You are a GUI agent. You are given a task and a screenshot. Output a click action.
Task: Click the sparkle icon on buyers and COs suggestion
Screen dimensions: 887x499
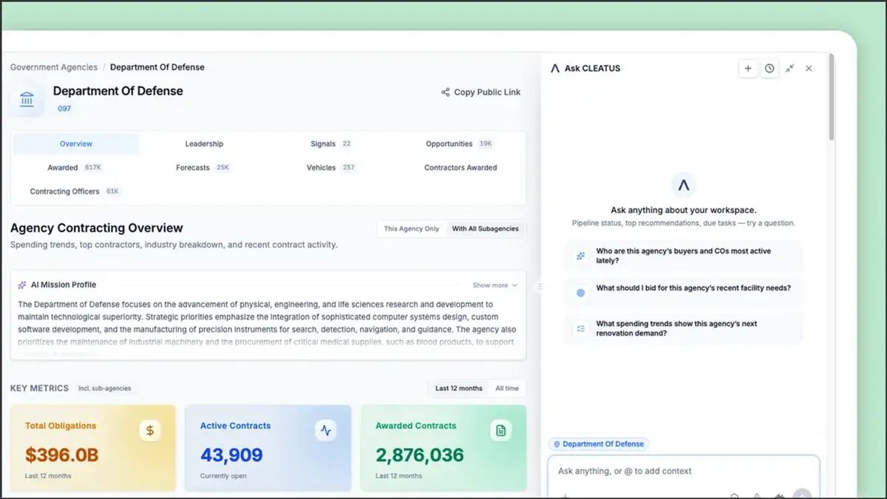(580, 256)
